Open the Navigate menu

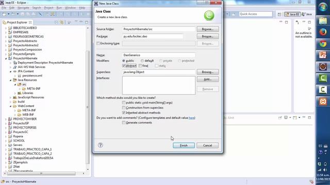pyautogui.click(x=23, y=8)
